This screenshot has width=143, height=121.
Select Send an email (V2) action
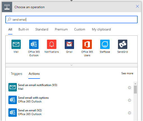click(x=70, y=113)
